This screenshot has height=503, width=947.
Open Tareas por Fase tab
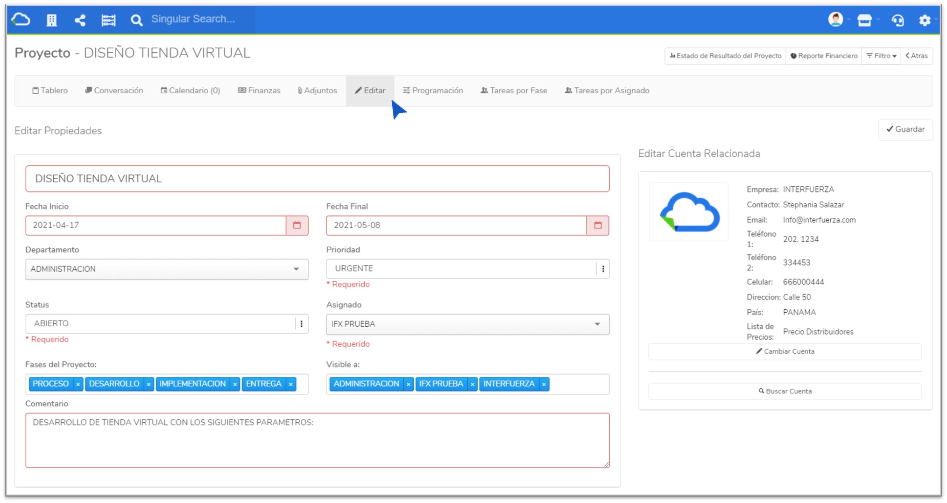pos(514,91)
